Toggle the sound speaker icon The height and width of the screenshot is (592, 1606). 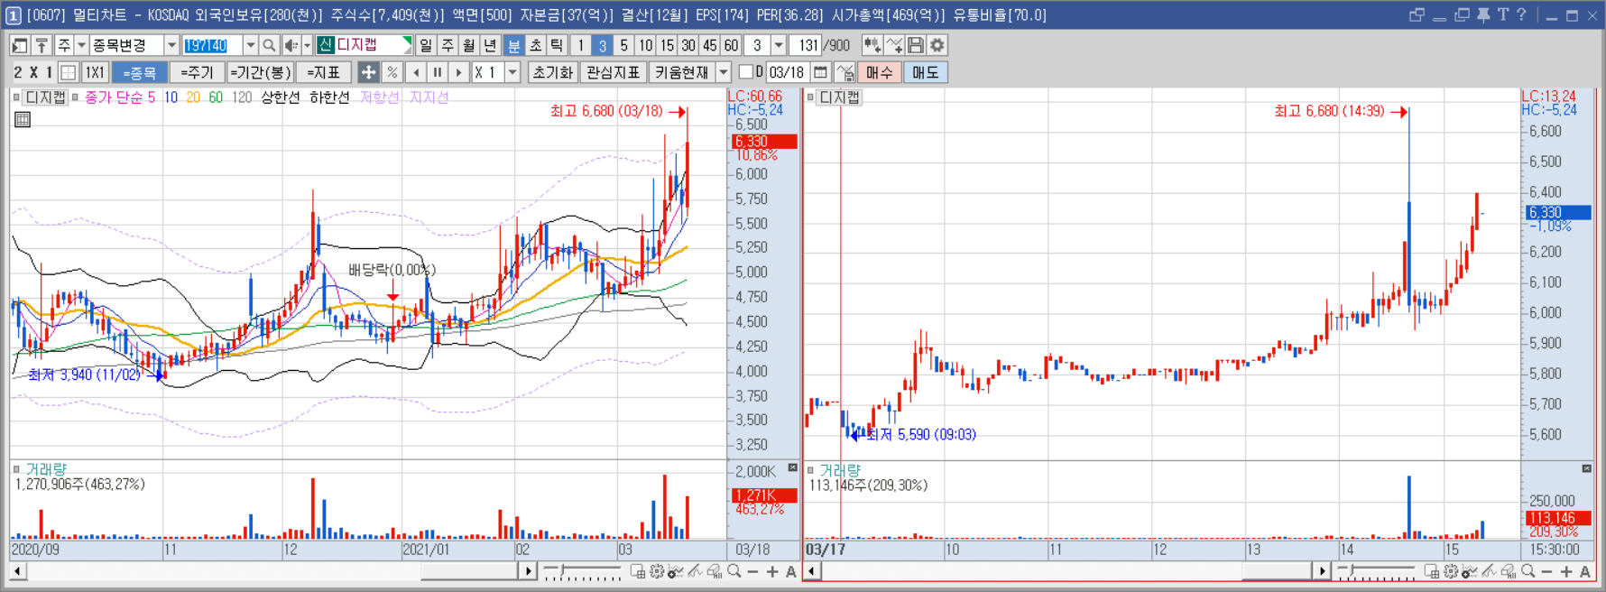(291, 45)
